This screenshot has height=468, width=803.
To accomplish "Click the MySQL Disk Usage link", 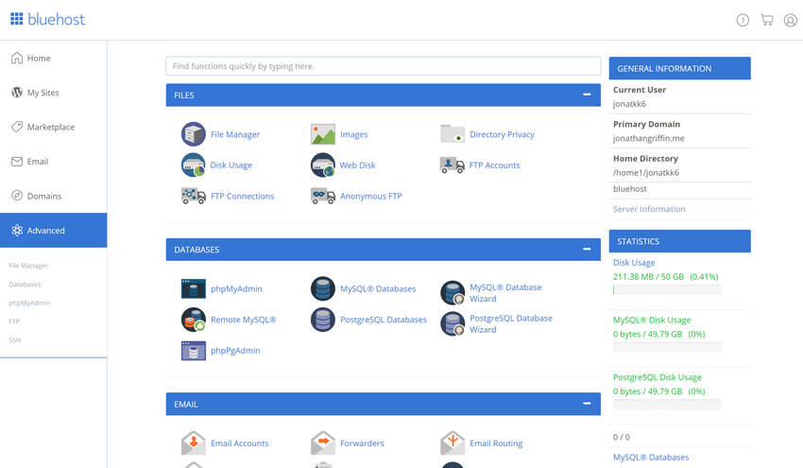I will pos(652,320).
